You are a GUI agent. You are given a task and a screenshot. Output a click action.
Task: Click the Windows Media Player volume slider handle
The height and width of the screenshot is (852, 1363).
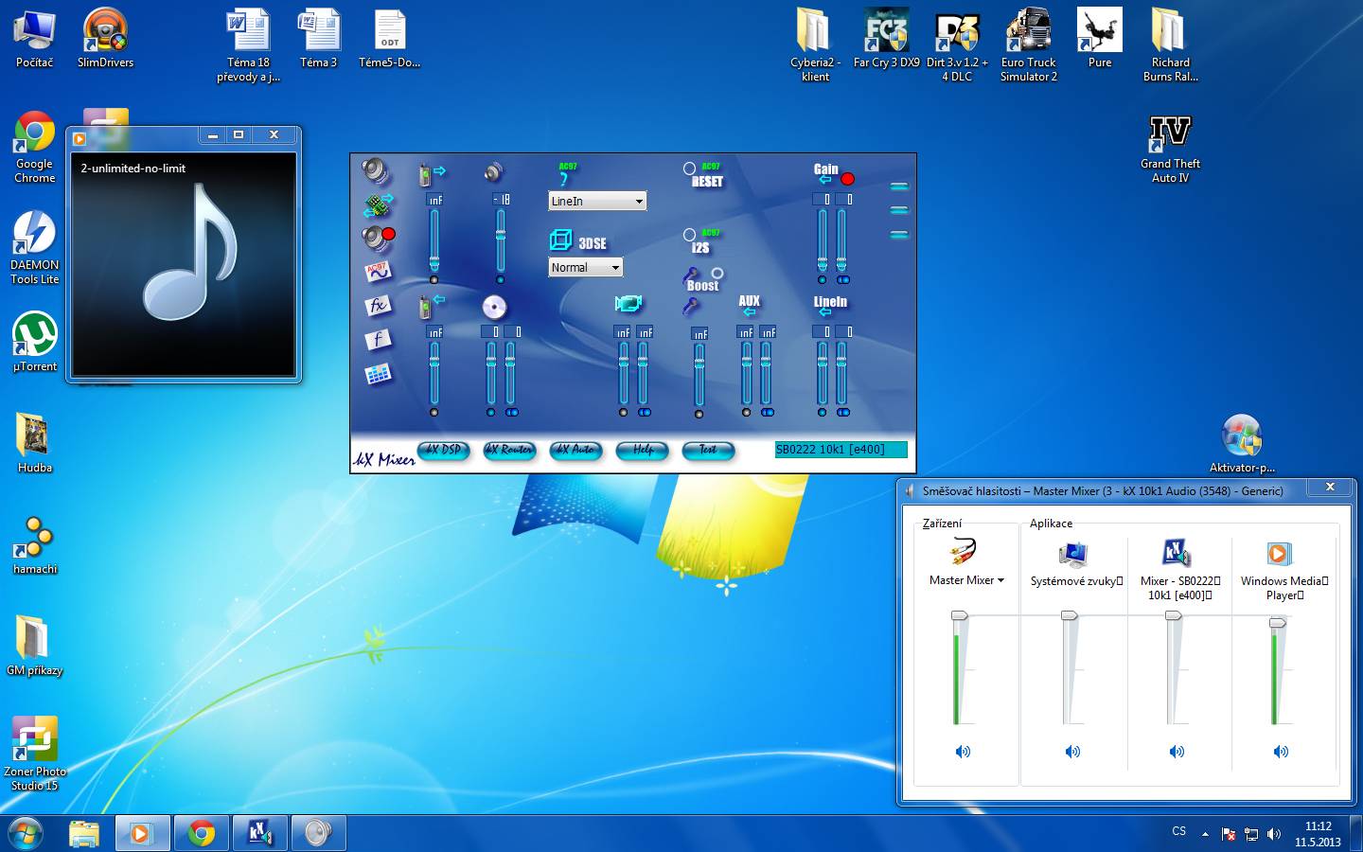point(1278,622)
